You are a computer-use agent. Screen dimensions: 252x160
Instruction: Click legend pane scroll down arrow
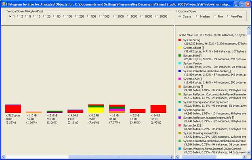[x=249, y=152]
